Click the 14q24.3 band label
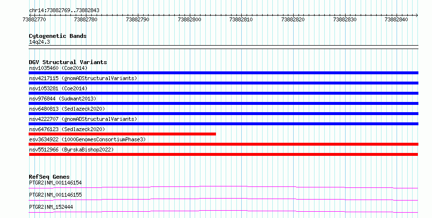 tap(39, 42)
